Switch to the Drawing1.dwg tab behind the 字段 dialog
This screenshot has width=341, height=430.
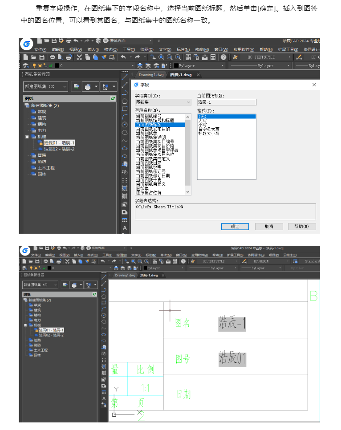click(x=151, y=75)
